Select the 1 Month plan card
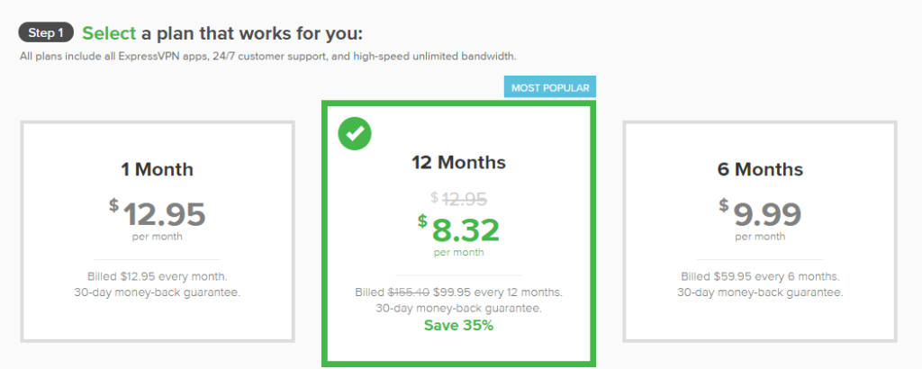Screen dimensions: 922x369 coord(158,231)
